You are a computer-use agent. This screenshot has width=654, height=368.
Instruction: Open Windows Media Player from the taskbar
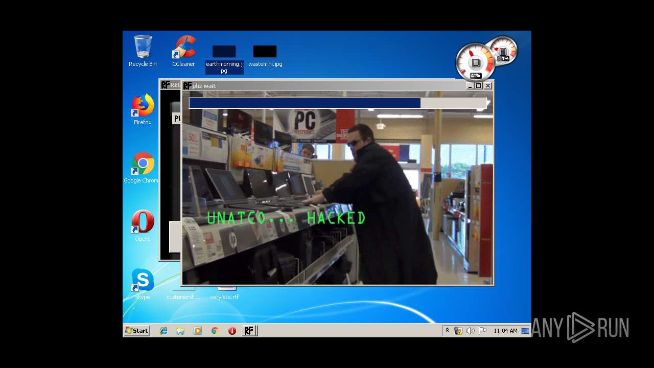(198, 331)
